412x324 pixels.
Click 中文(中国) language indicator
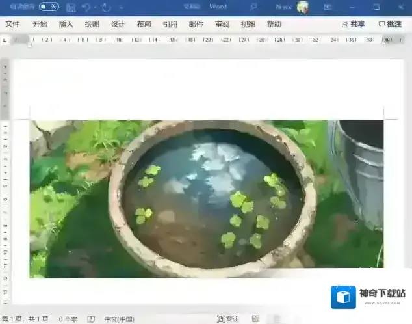click(119, 319)
